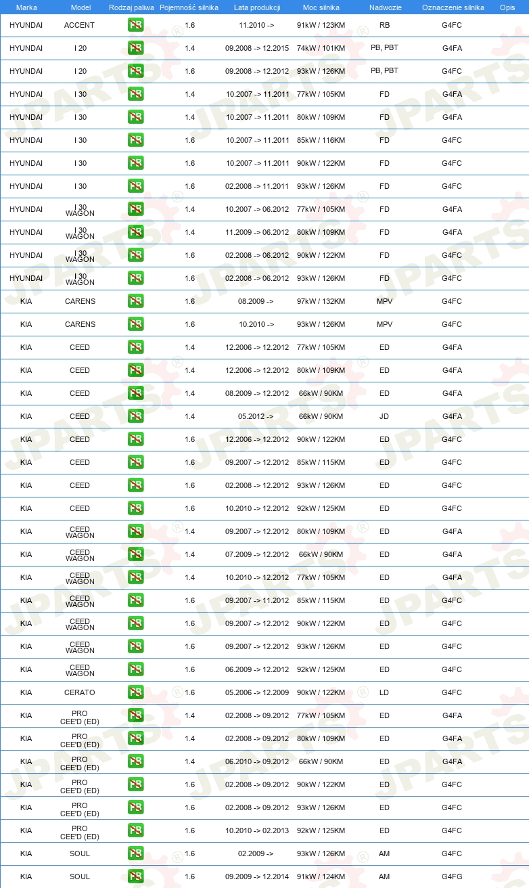Click the Lata produkcji column header

tap(257, 7)
